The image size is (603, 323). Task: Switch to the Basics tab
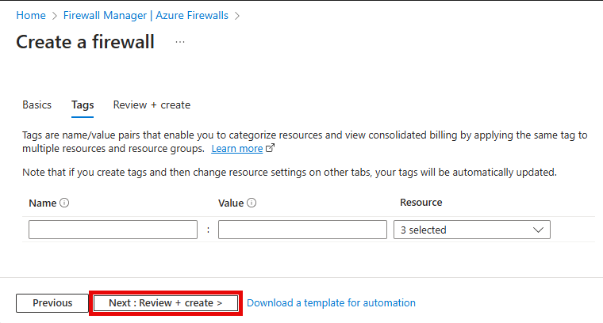pyautogui.click(x=36, y=104)
